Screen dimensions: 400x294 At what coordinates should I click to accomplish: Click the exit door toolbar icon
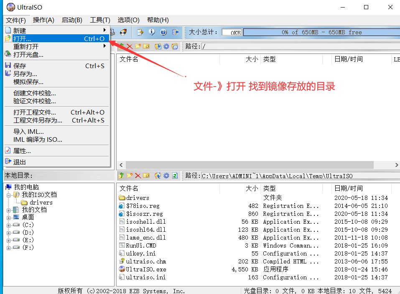pos(175,32)
